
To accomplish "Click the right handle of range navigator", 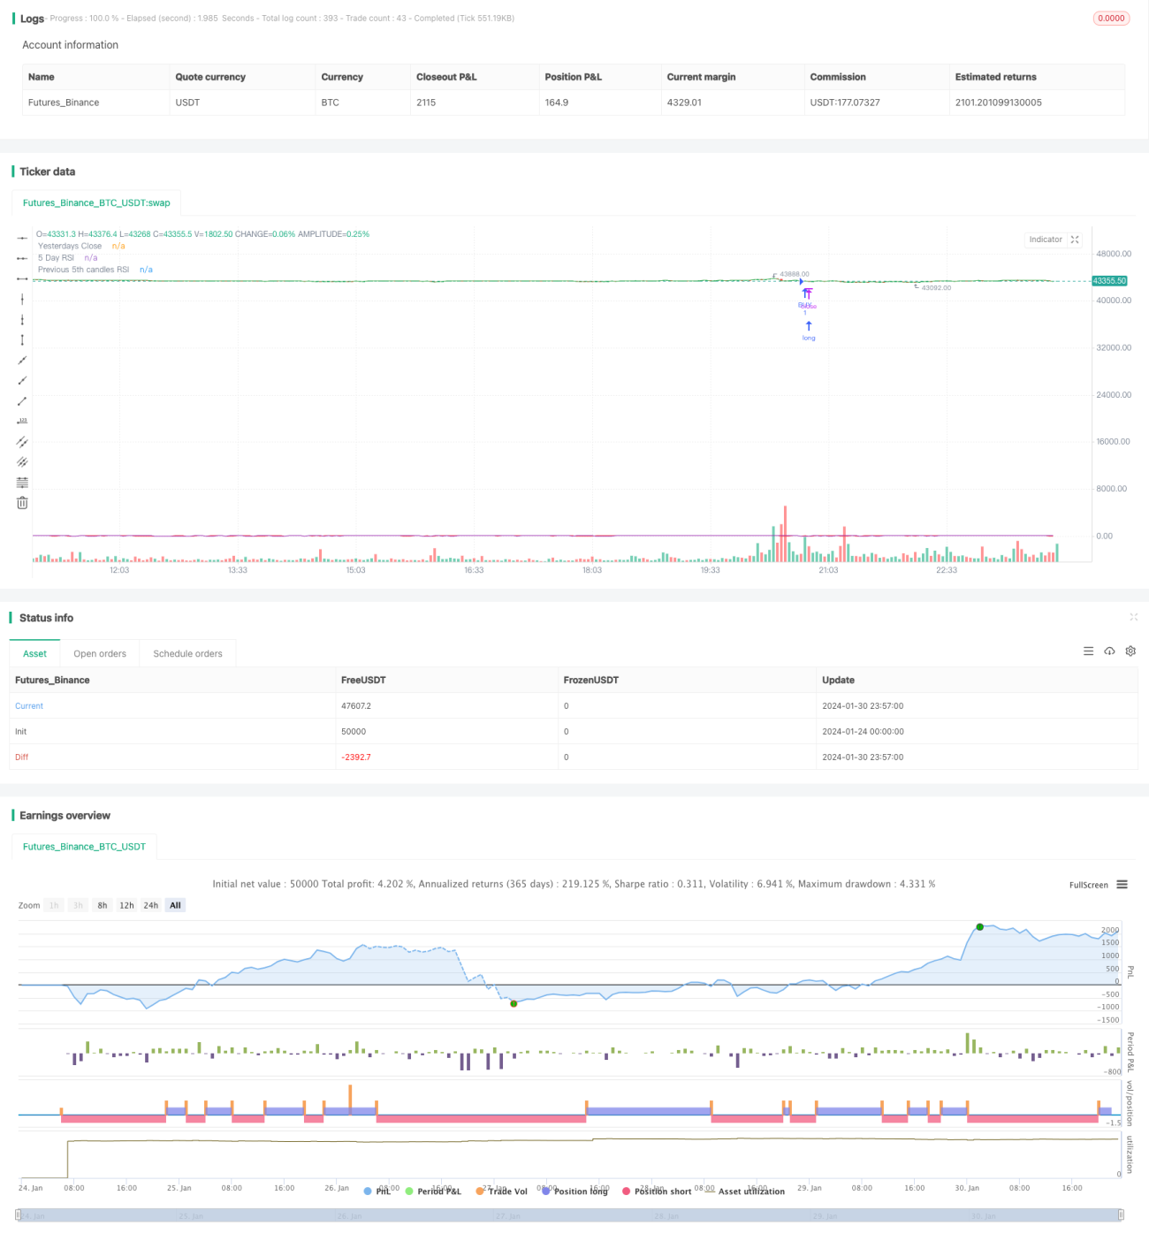I will pos(1122,1215).
